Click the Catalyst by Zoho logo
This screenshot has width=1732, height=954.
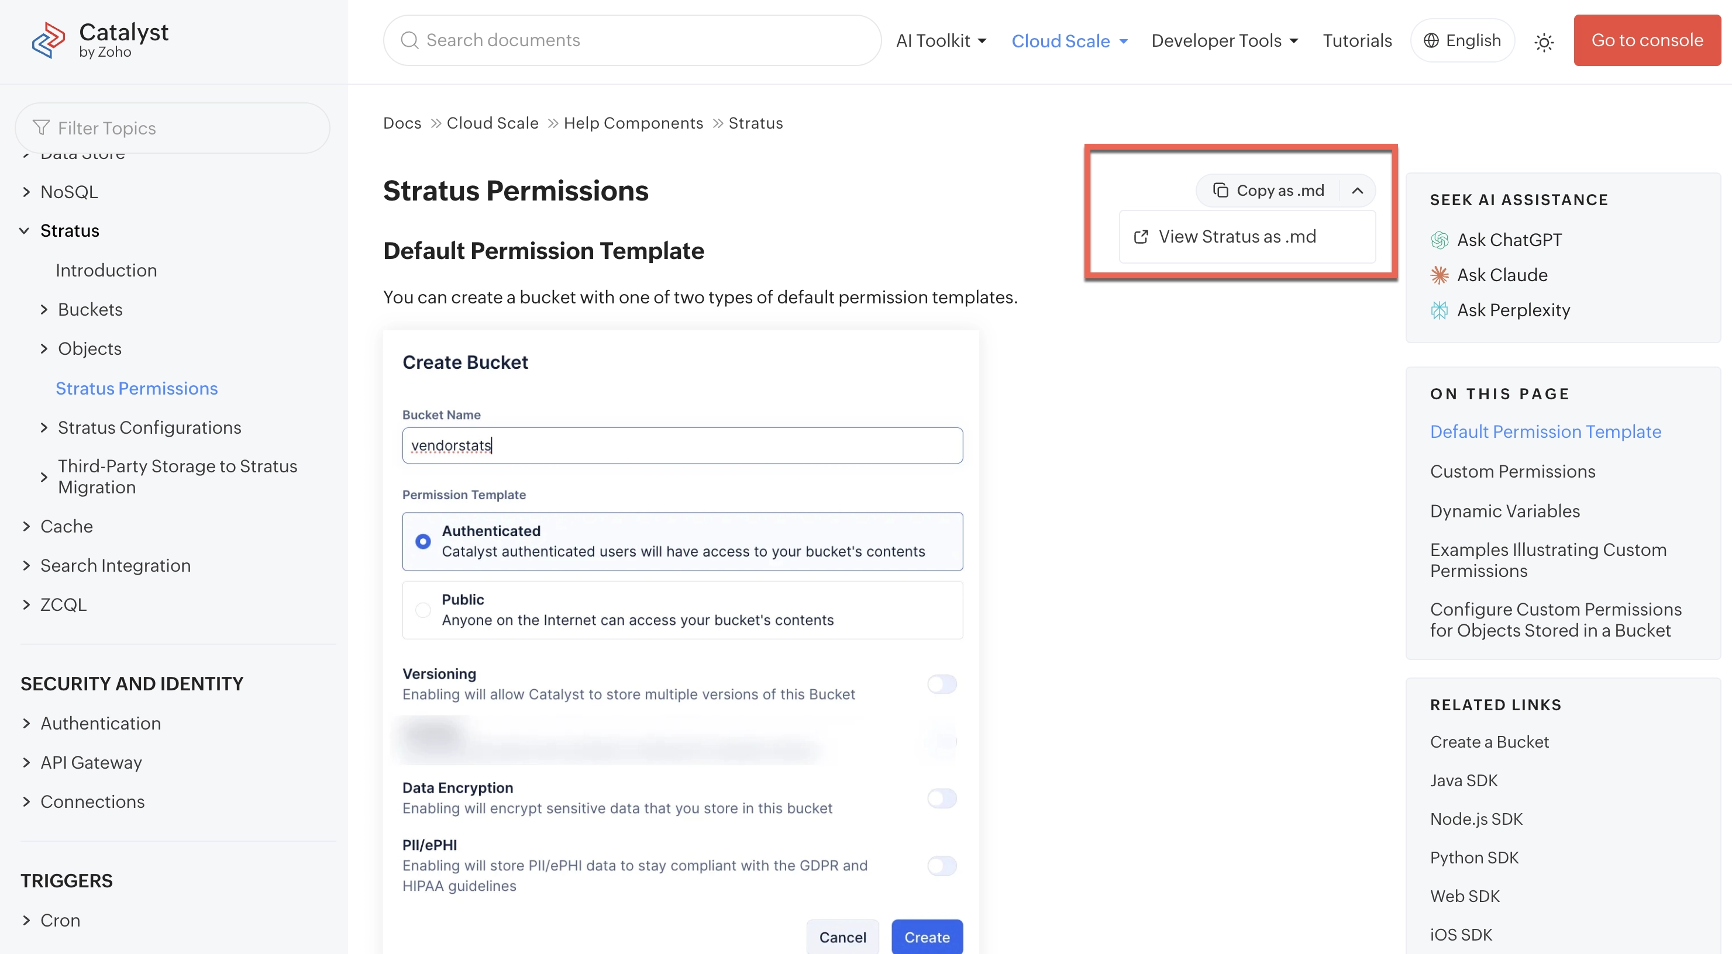[100, 40]
